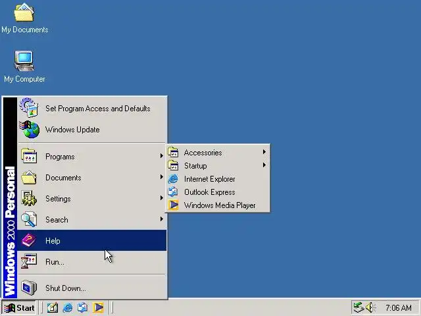Click the Startup folder icon in submenu

point(173,165)
